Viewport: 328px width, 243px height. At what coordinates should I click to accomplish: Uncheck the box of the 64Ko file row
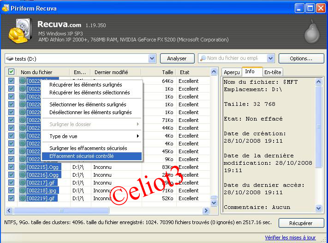coord(11,81)
